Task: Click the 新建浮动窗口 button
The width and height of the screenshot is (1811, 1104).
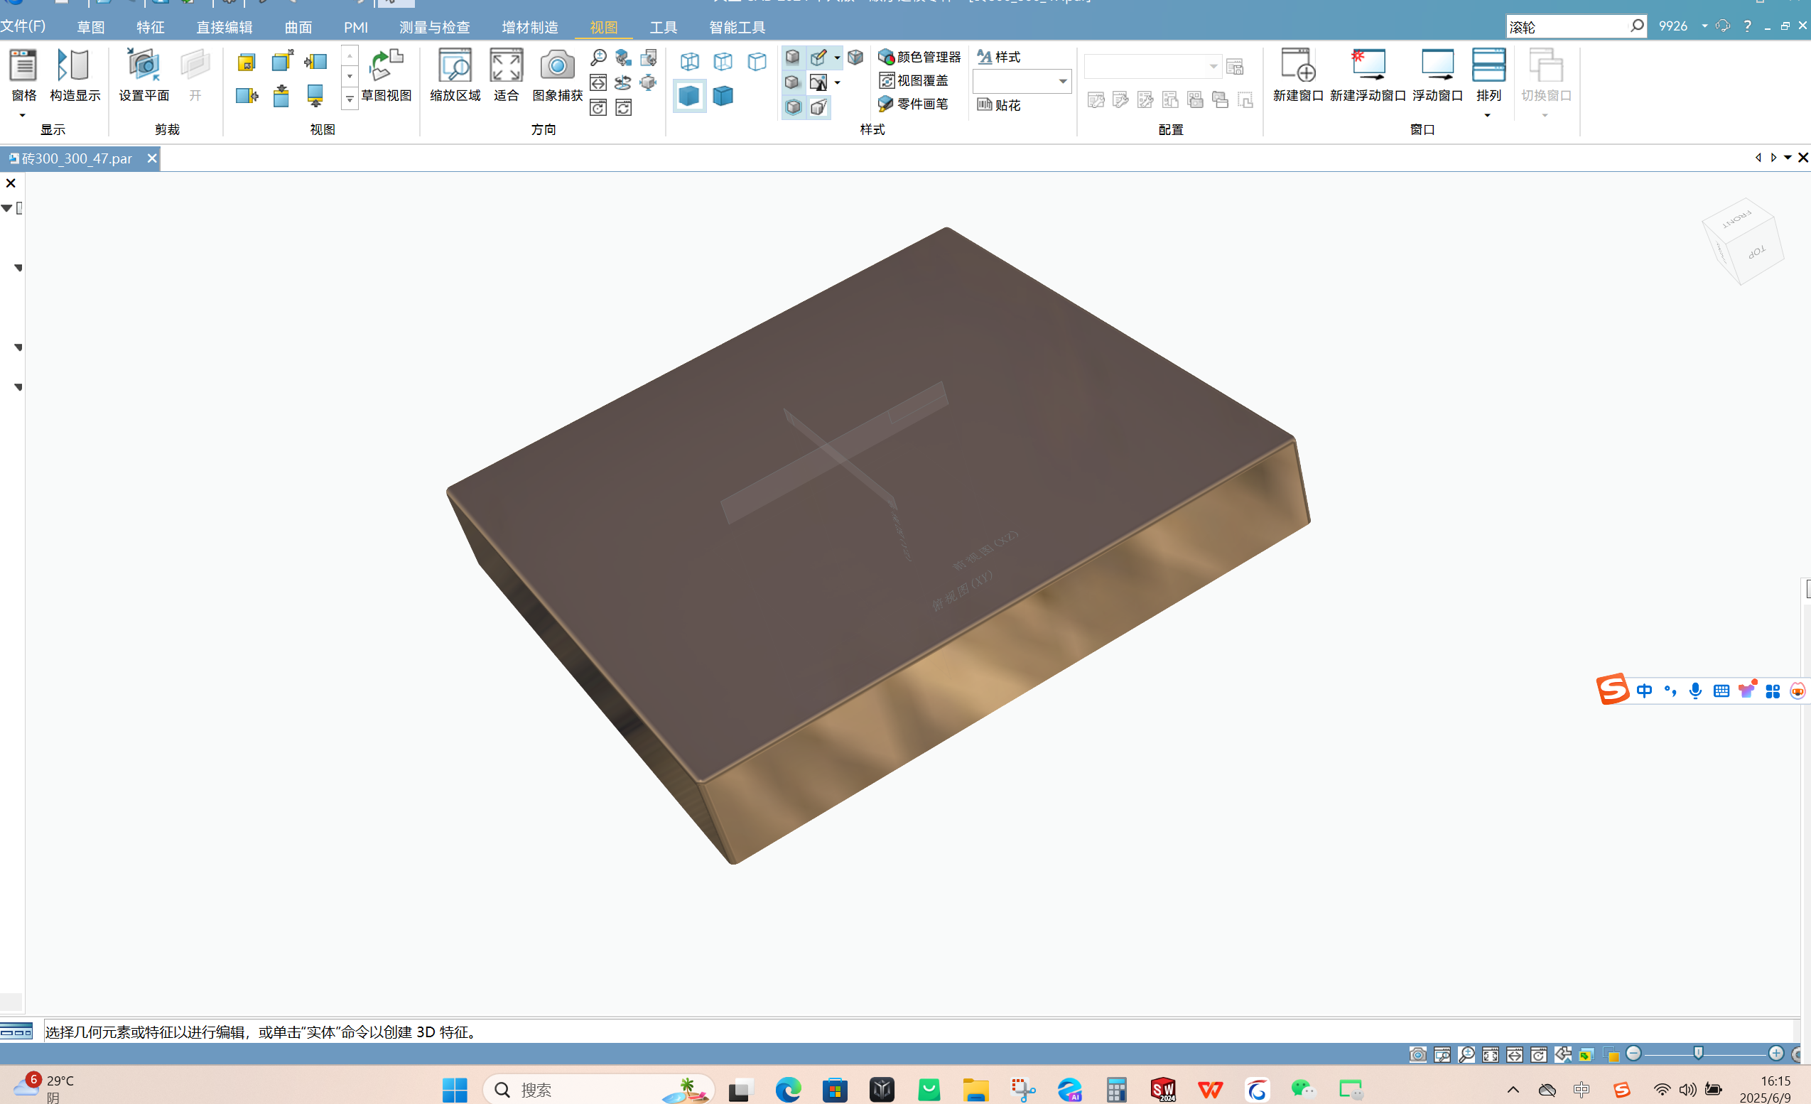Action: pos(1368,75)
